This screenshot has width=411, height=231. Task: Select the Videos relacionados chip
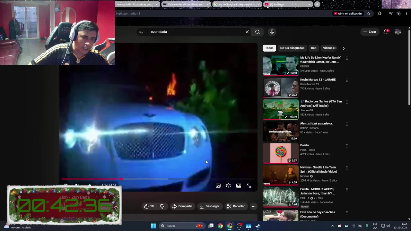(x=330, y=48)
